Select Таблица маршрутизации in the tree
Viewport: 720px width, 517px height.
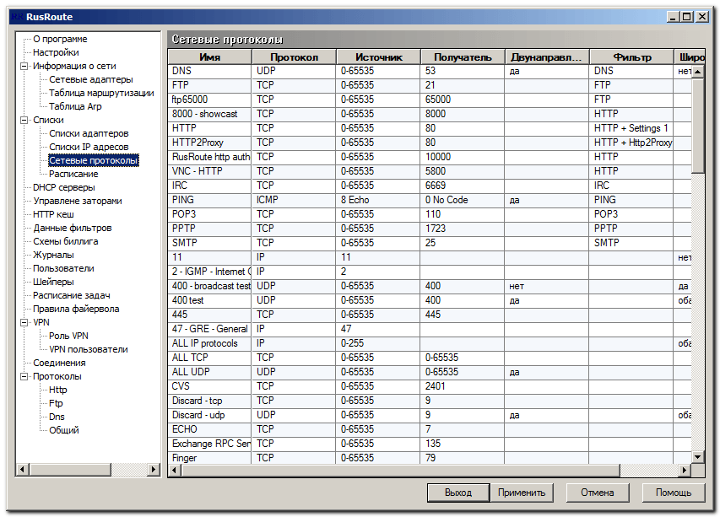[x=101, y=93]
